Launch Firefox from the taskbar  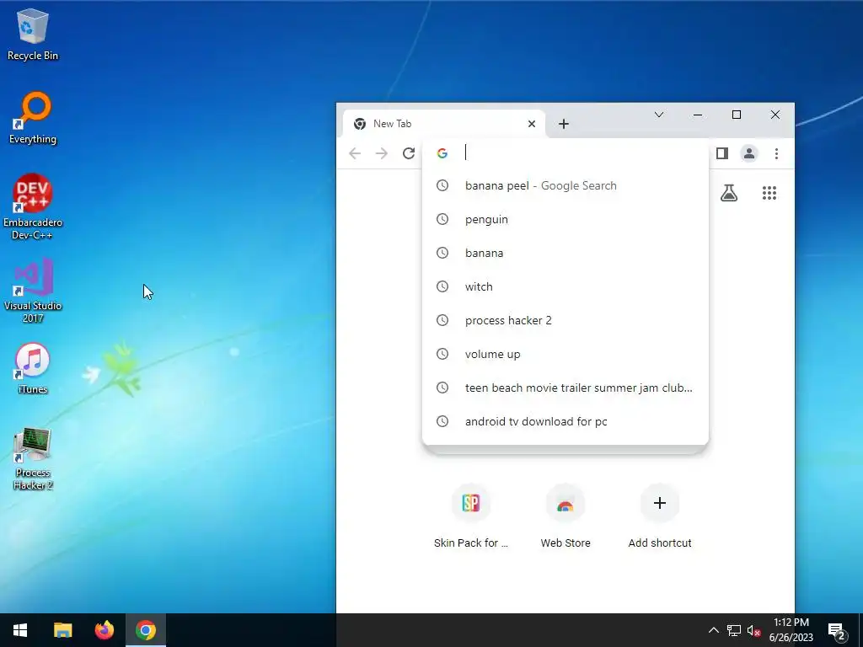pyautogui.click(x=104, y=630)
